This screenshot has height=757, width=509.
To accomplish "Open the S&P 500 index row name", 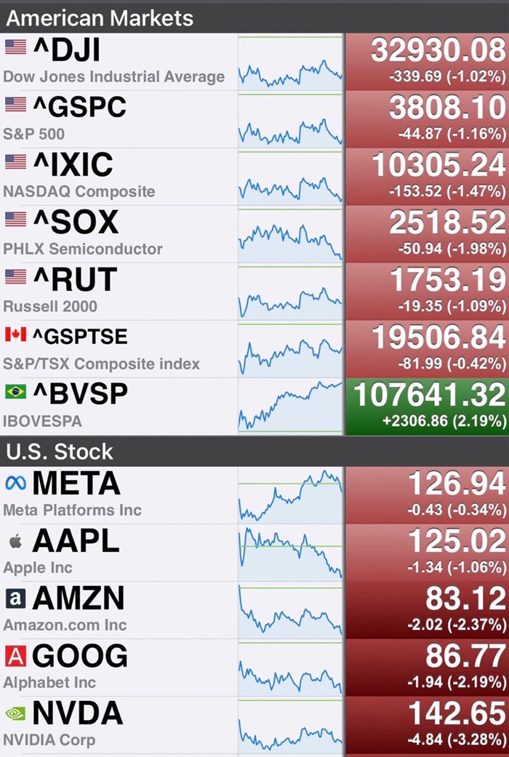I will (x=34, y=134).
